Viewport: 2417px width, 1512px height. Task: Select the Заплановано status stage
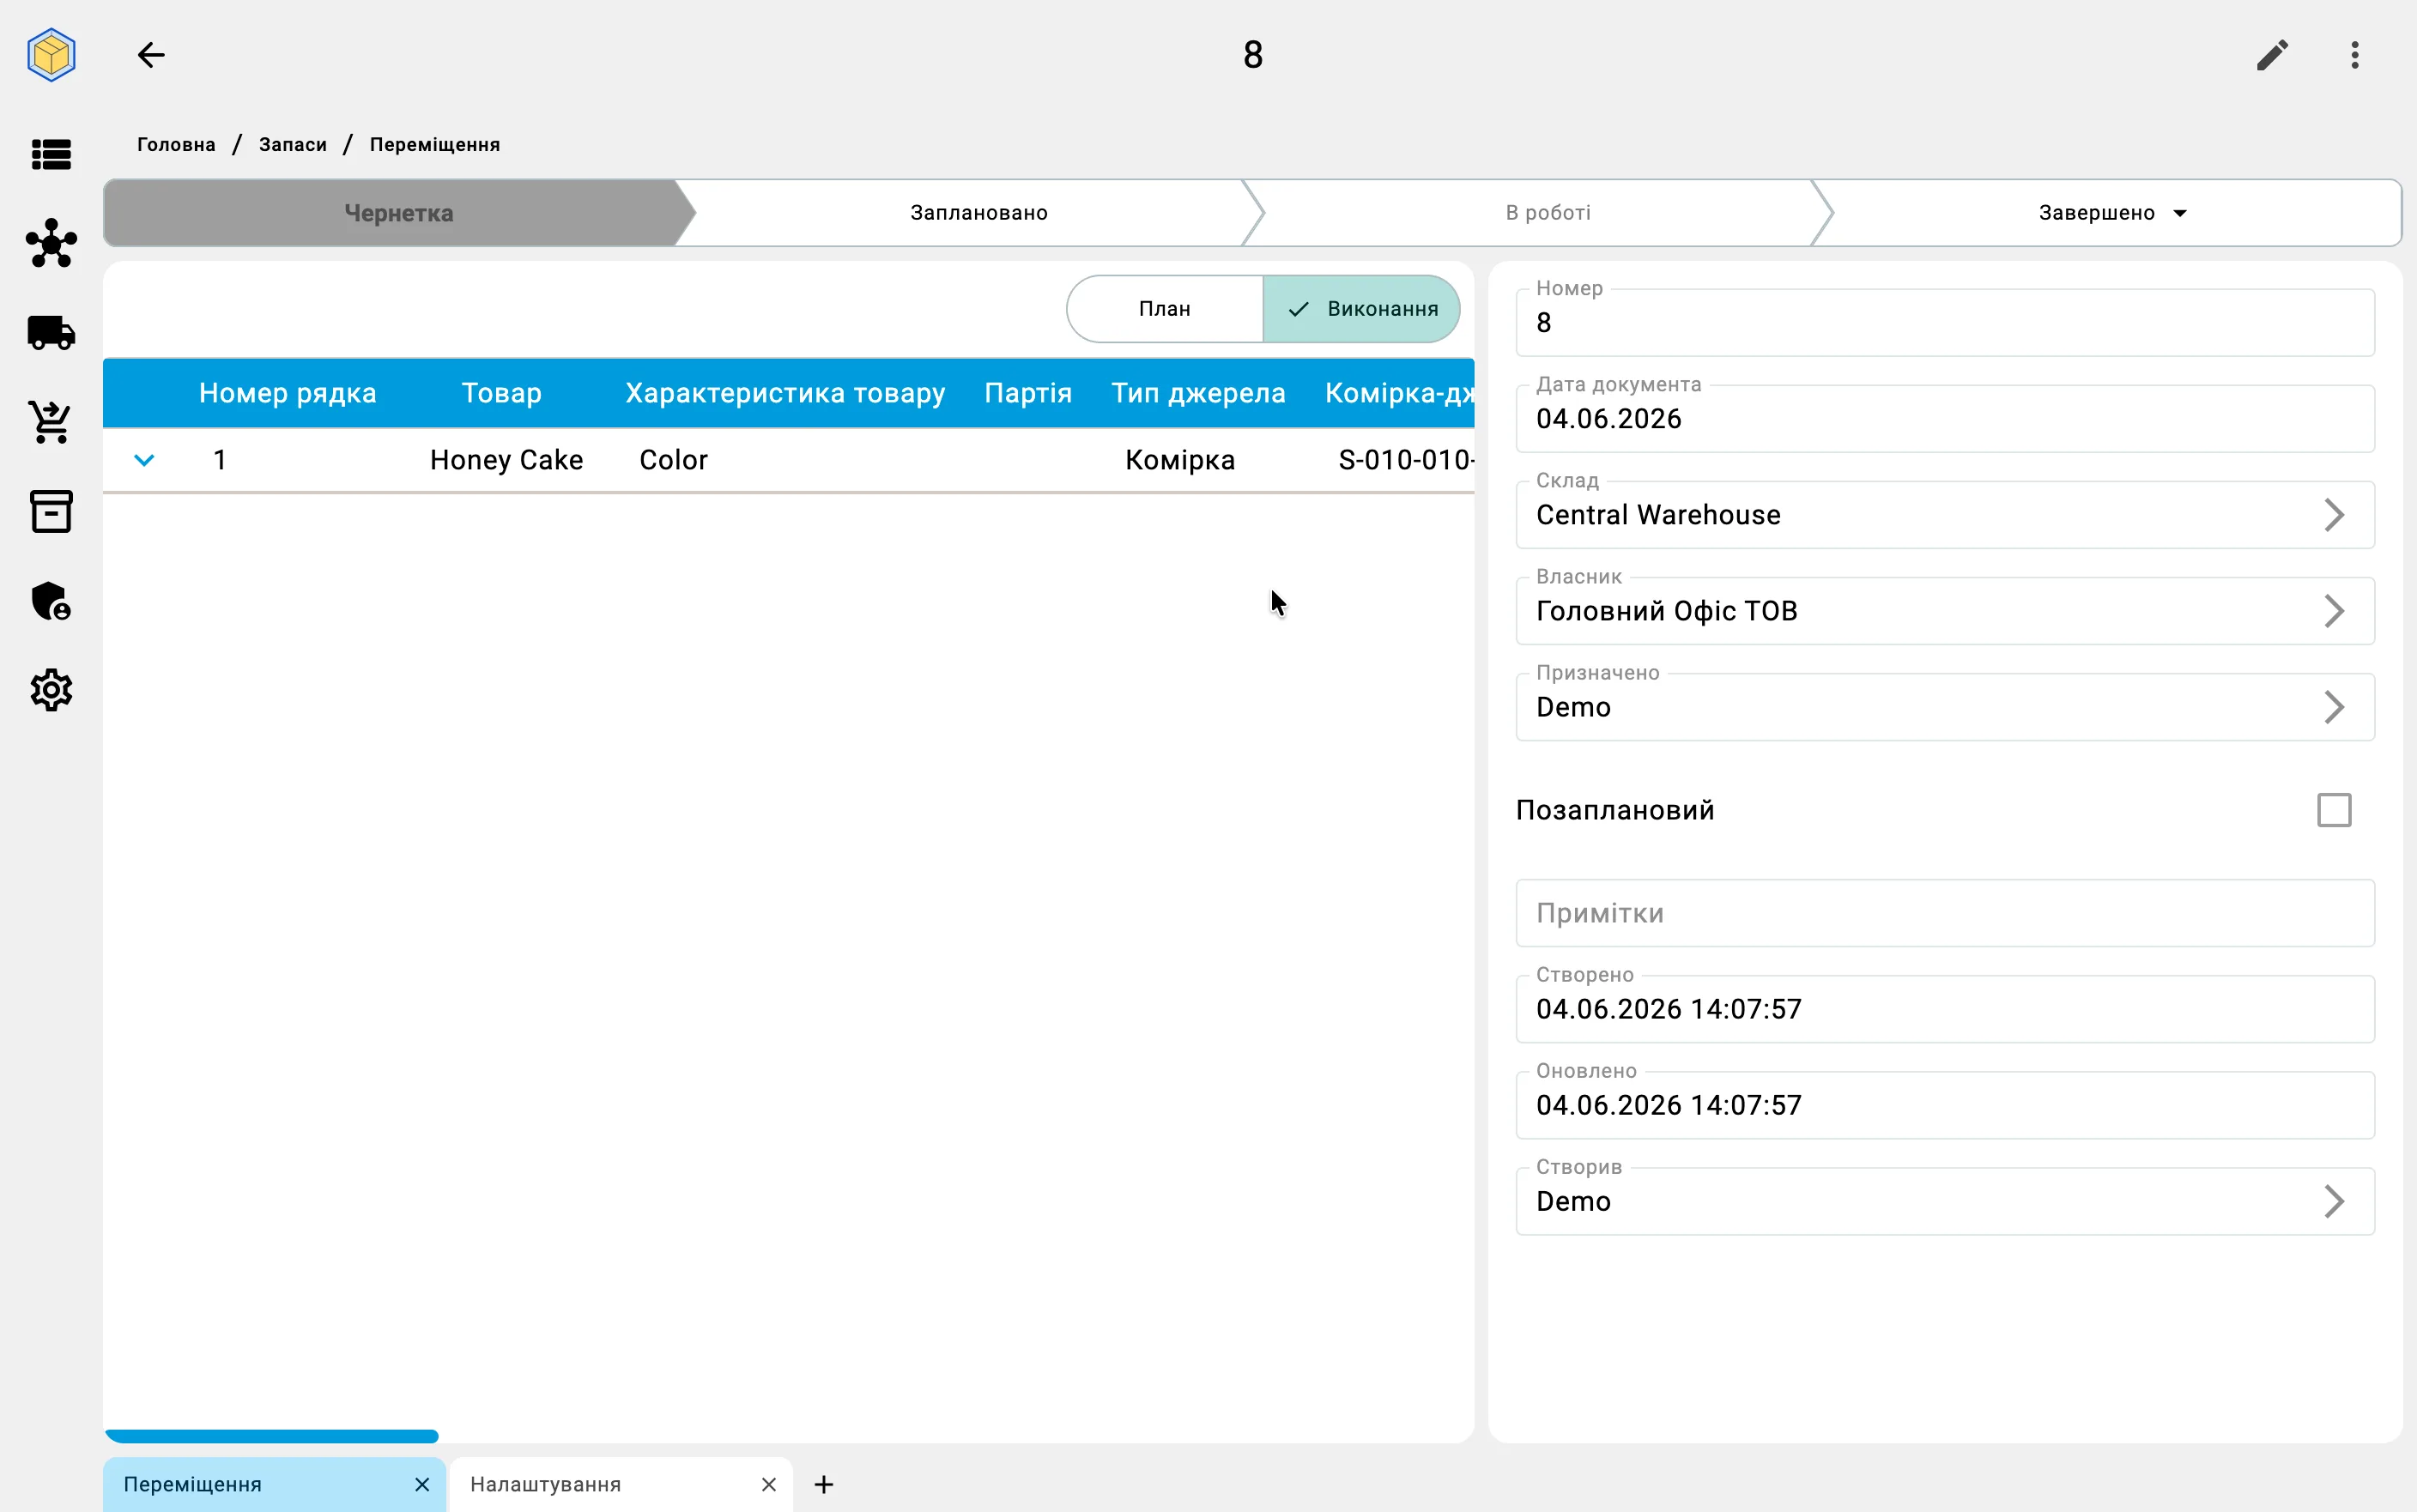[x=978, y=213]
